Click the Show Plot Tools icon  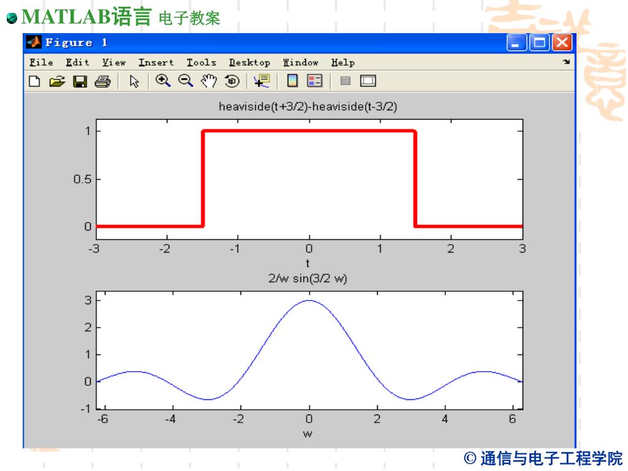[x=368, y=81]
